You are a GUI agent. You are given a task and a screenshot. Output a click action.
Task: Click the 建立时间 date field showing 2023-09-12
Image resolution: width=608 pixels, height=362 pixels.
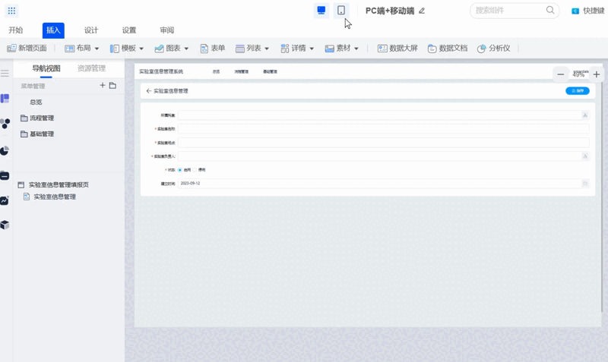[x=384, y=184]
